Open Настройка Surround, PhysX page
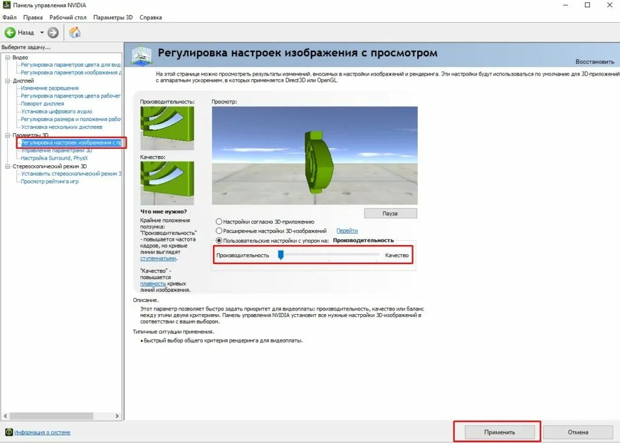Screen dimensions: 620x443 [x=54, y=158]
